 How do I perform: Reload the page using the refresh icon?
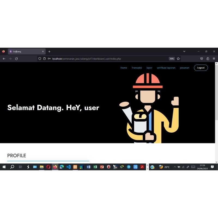point(16,59)
